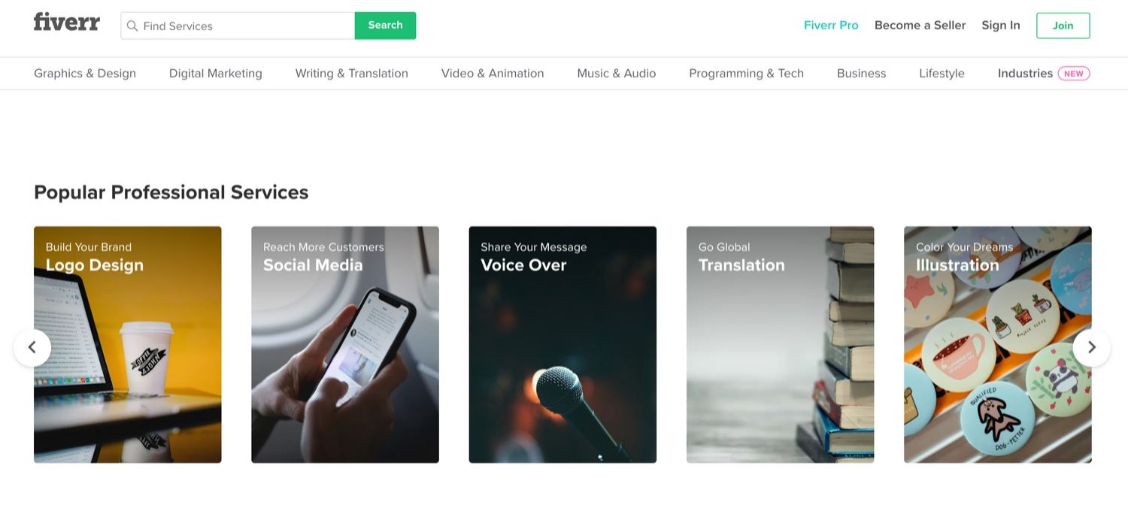Viewport: 1128px width, 526px height.
Task: Open Video & Animation category menu
Action: (x=493, y=74)
